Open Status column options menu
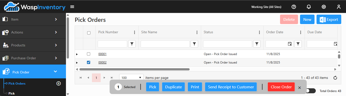The height and width of the screenshot is (96, 346). pos(259,32)
